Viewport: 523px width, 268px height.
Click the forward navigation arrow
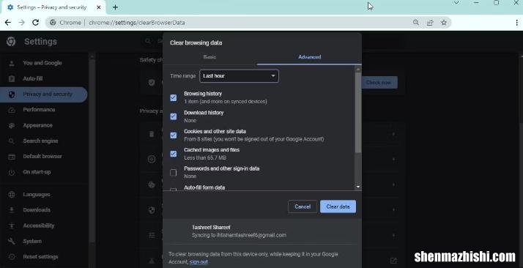click(22, 23)
